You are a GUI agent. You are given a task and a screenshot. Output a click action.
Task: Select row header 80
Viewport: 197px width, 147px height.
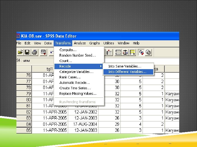[24, 100]
